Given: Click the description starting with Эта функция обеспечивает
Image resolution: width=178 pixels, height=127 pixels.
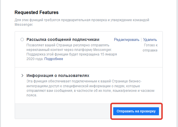Looking at the screenshot, I should point(90,88).
